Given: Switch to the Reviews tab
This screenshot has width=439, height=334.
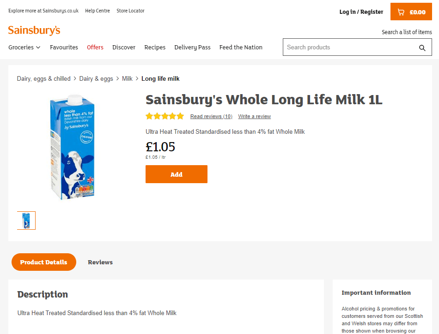Looking at the screenshot, I should coord(100,262).
